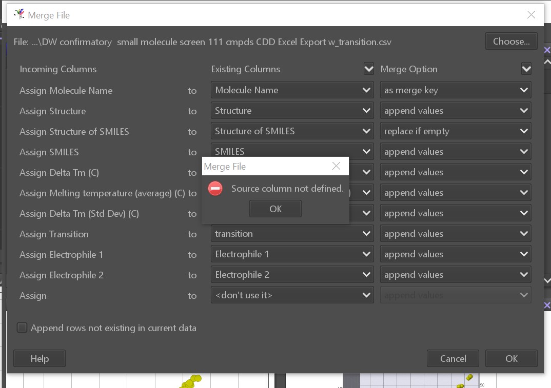Cancel the Merge File dialog
Viewport: 551px width, 388px height.
(x=452, y=359)
